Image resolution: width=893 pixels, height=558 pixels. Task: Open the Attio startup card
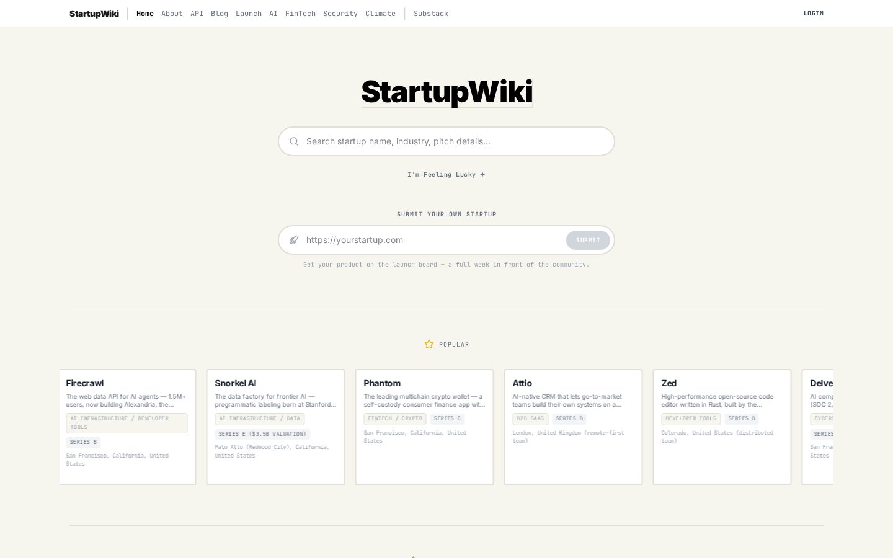(x=573, y=427)
